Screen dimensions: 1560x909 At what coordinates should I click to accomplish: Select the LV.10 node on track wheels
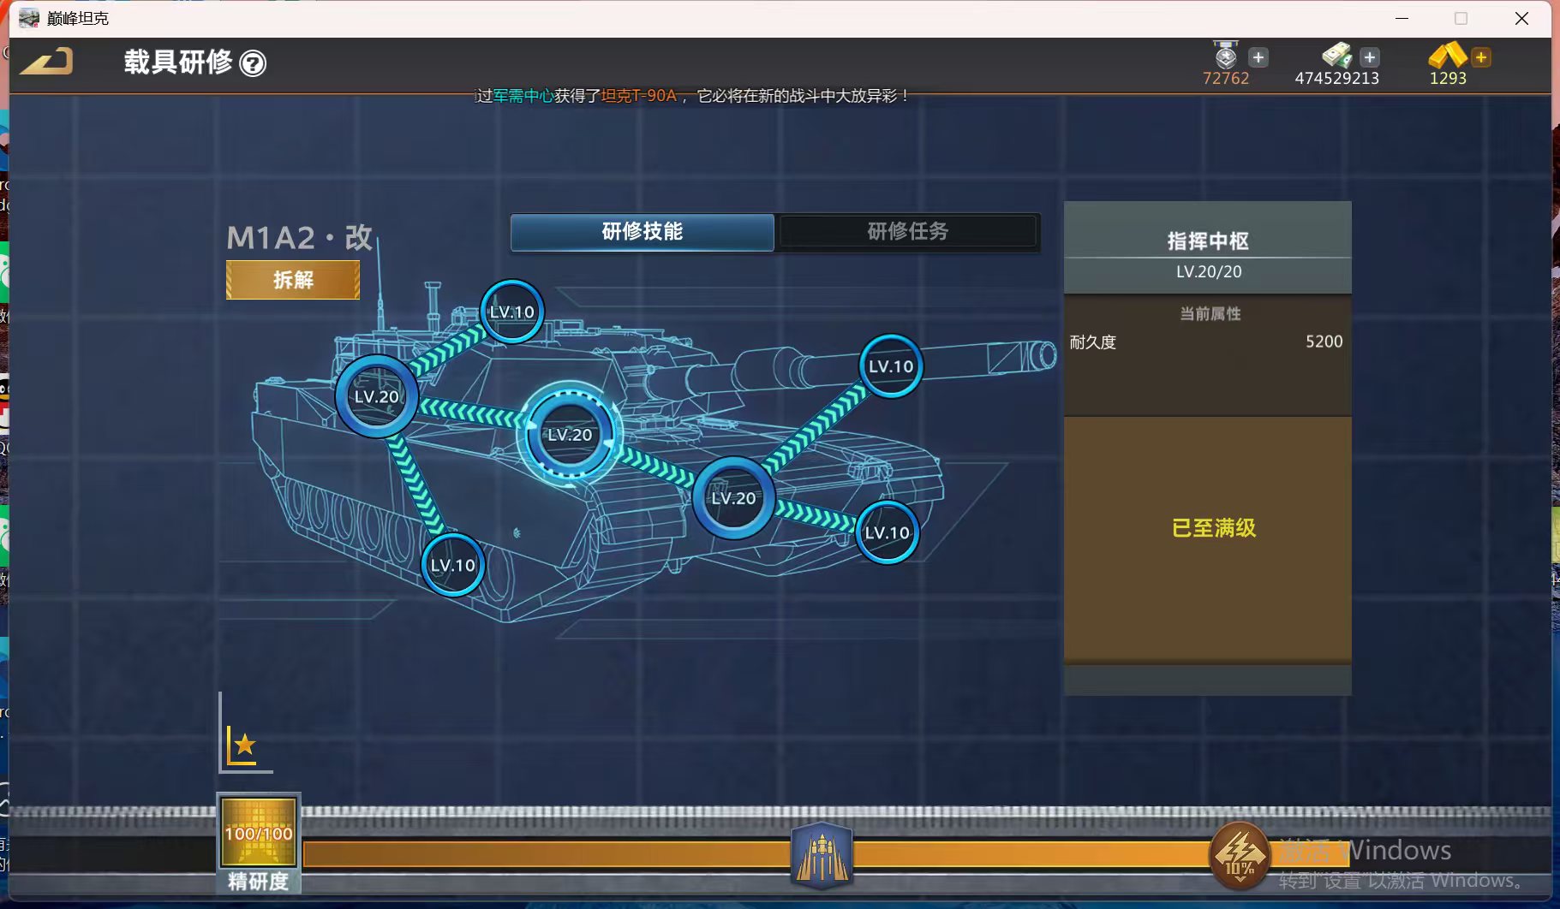click(x=452, y=565)
